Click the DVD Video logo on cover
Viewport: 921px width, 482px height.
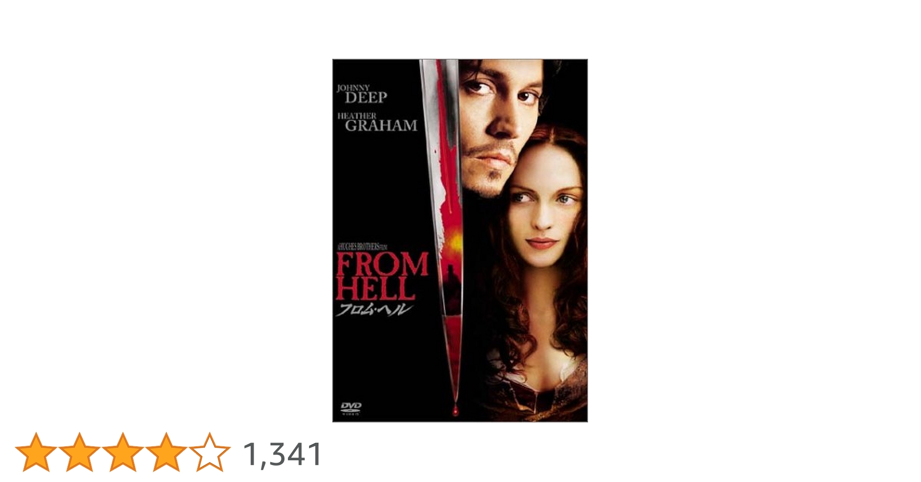coord(351,408)
